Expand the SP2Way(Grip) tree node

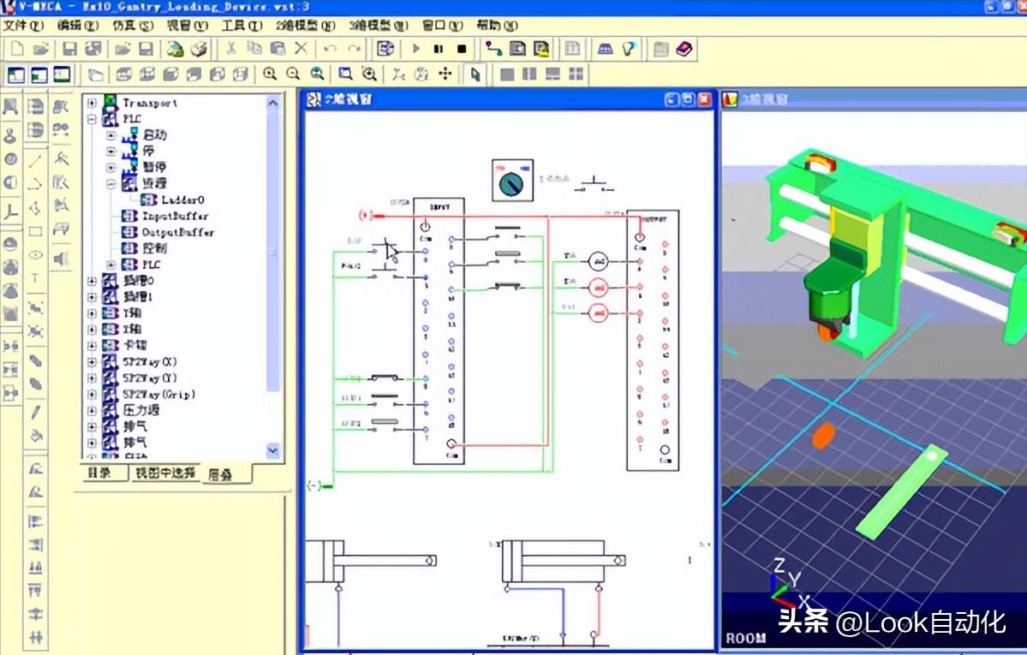click(x=93, y=393)
